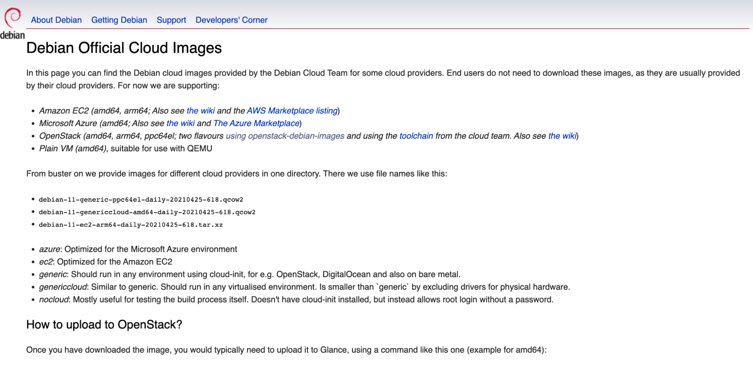Click the debian-11-generic-ppc64el qcow2 file name
This screenshot has width=753, height=367.
pyautogui.click(x=141, y=199)
